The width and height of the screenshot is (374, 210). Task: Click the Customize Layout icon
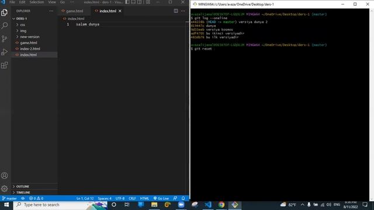coord(148,2)
